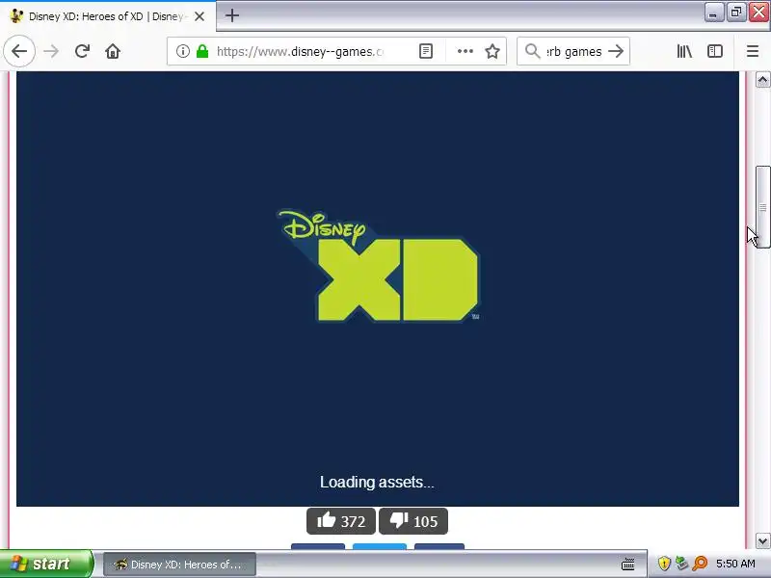This screenshot has height=578, width=771.
Task: Click the page scrollbar up arrow
Action: (x=762, y=80)
